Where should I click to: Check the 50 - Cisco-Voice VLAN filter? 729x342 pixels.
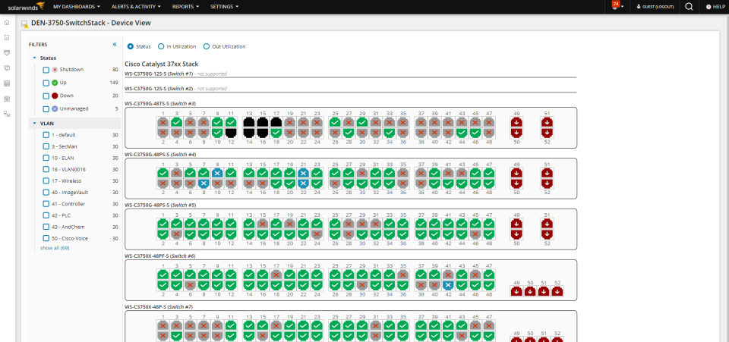click(46, 239)
